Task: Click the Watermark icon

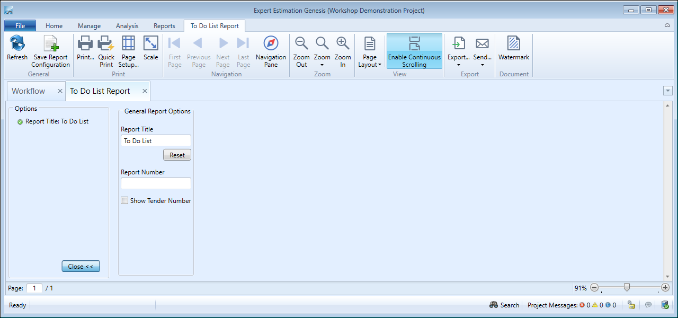Action: click(x=513, y=45)
